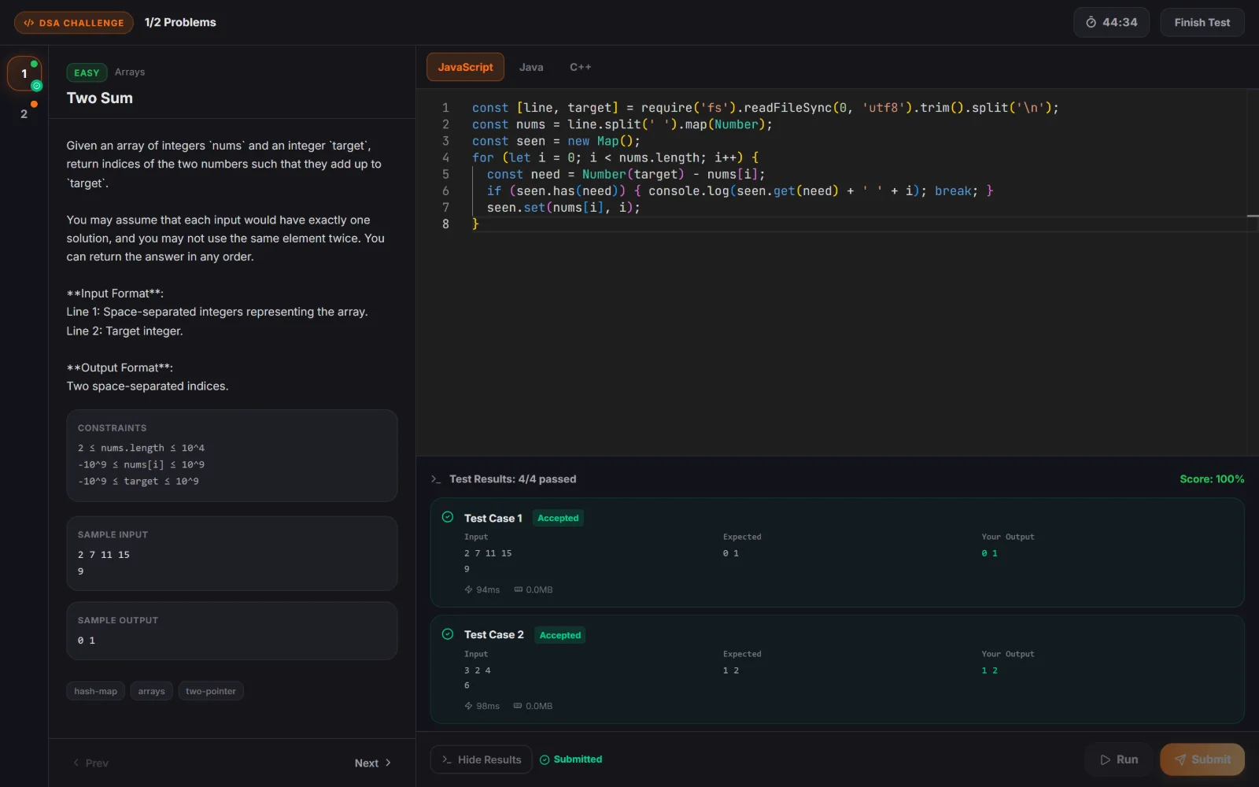Click the 98ms runtime lightning icon

pyautogui.click(x=468, y=706)
